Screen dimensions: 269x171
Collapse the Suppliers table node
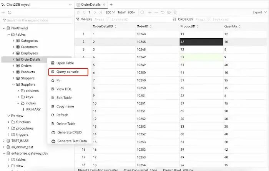pos(13,84)
